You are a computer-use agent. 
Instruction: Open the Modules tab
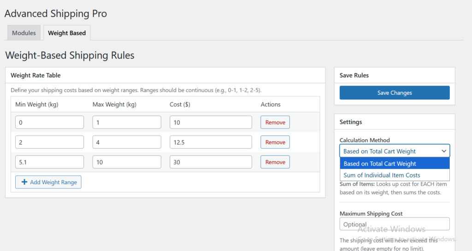tap(24, 33)
